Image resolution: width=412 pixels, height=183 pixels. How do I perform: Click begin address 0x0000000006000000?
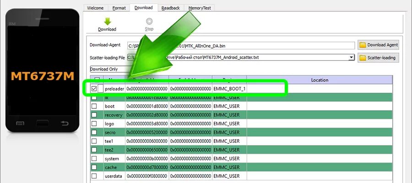pos(147,141)
